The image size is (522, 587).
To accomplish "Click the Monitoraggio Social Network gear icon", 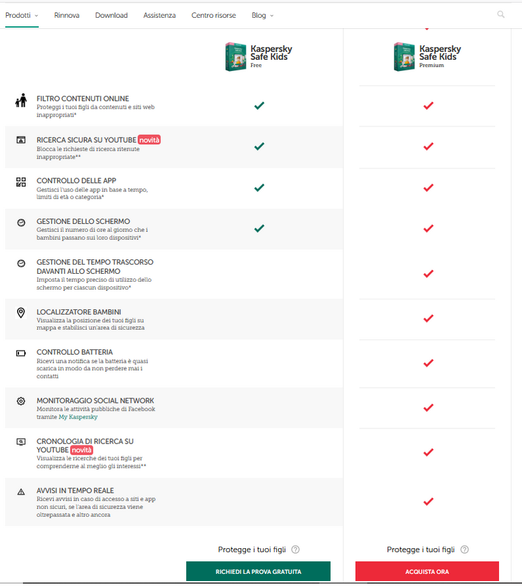I will 21,401.
